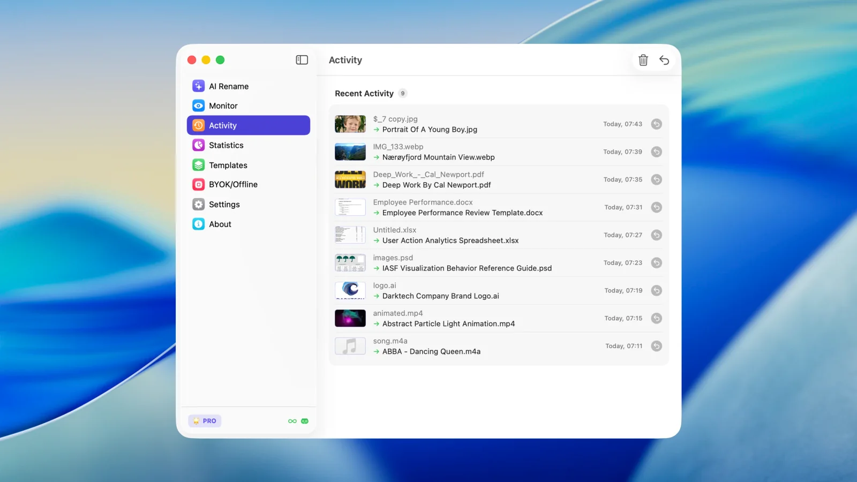This screenshot has width=857, height=482.
Task: Open the Deep Work book cover thumbnail
Action: 350,179
